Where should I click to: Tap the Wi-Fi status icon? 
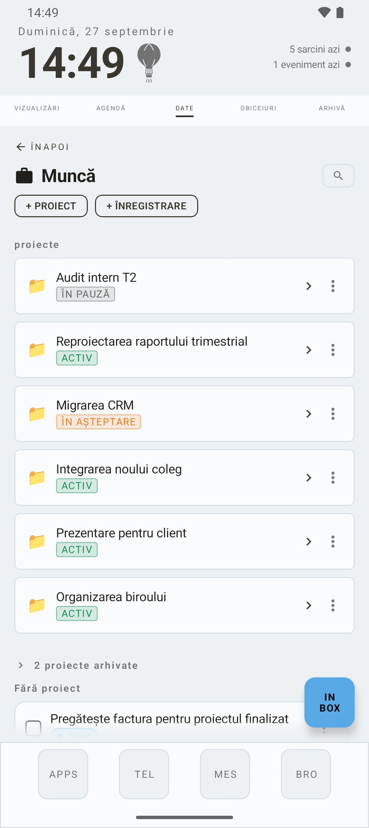point(324,13)
